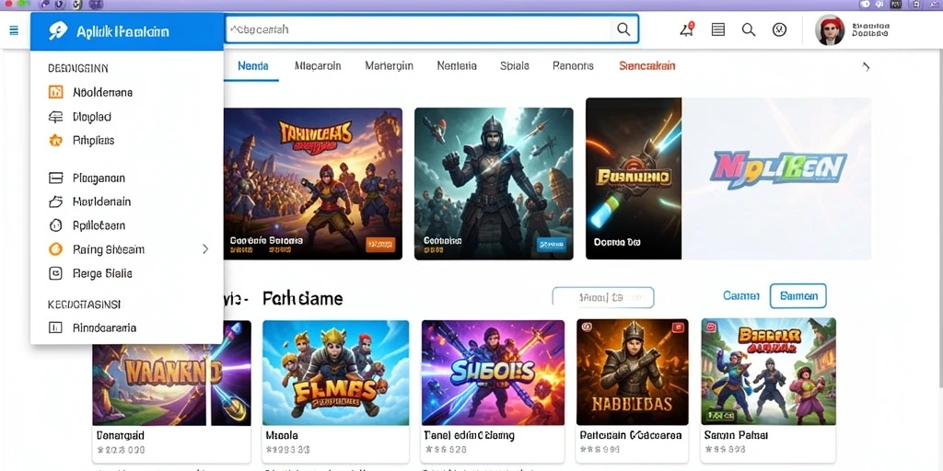Open the NABBIBAS game thumbnail
The height and width of the screenshot is (471, 943).
click(633, 373)
